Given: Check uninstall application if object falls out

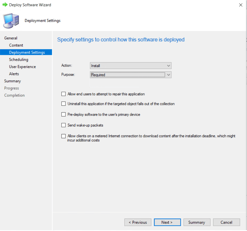Looking at the screenshot, I should pos(64,104).
